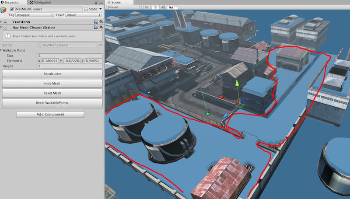
Task: Open Transform component help reference
Action: coord(96,21)
